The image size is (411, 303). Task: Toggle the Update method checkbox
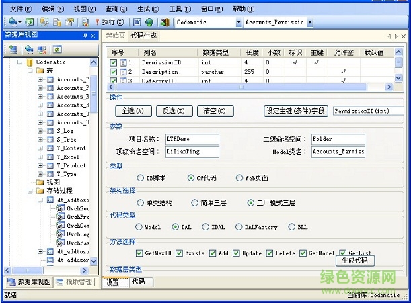click(236, 253)
